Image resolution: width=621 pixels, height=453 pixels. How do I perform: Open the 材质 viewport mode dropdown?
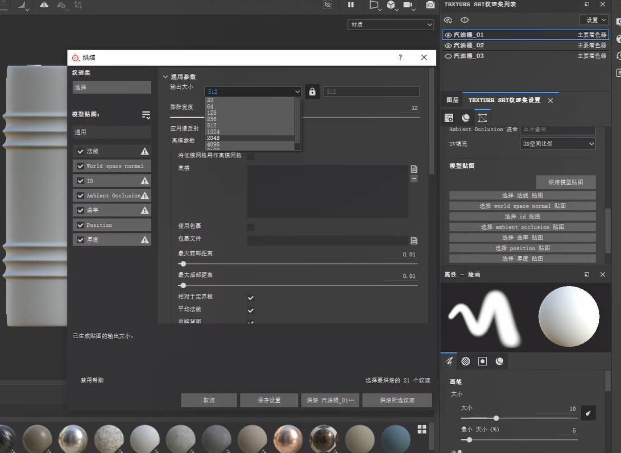tap(391, 24)
